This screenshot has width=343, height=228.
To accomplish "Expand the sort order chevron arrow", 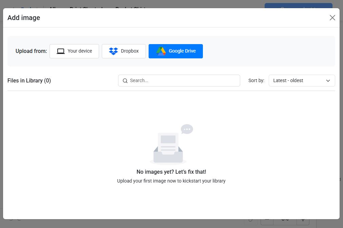I will (328, 81).
